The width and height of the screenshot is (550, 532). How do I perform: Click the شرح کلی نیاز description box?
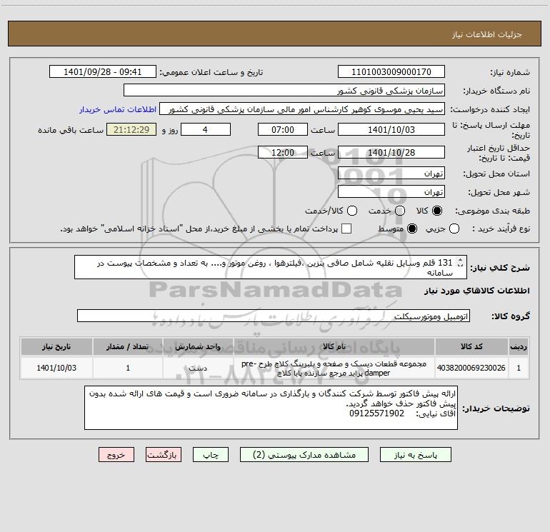[x=271, y=267]
